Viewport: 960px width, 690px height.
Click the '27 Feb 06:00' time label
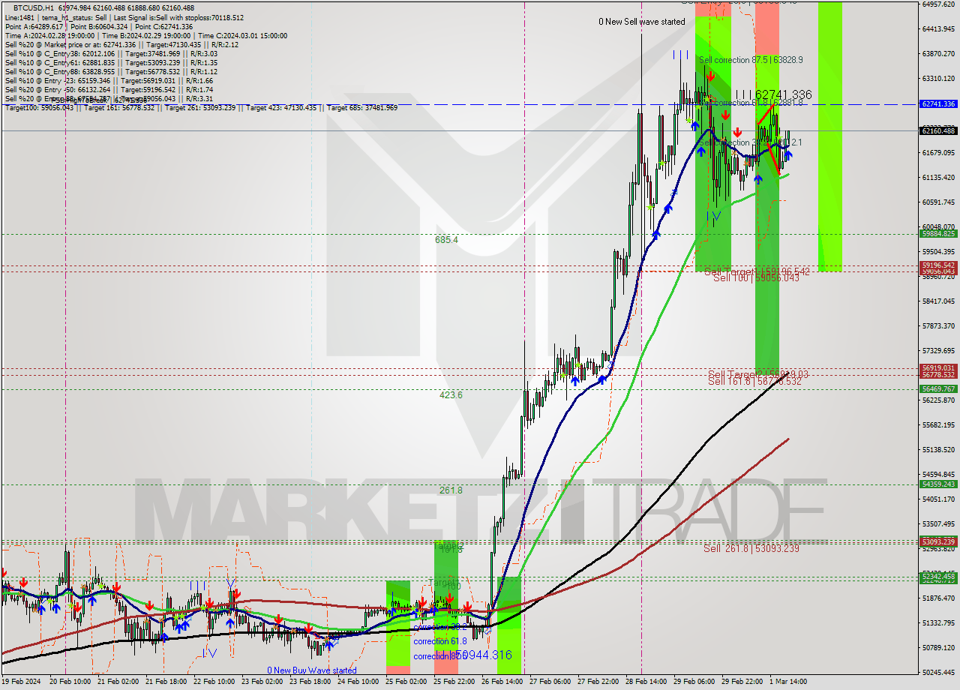click(550, 682)
